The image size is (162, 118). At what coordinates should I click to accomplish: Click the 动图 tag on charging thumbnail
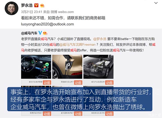tap(78, 83)
